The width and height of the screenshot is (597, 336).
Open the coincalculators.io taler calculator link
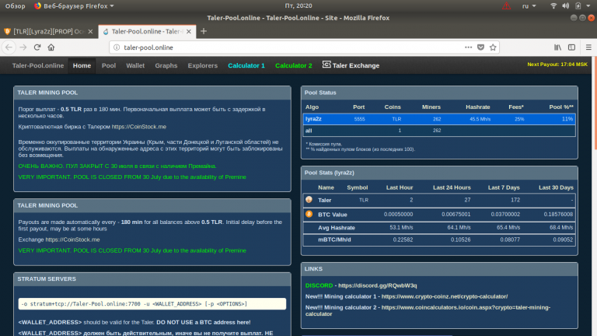tap(428, 310)
